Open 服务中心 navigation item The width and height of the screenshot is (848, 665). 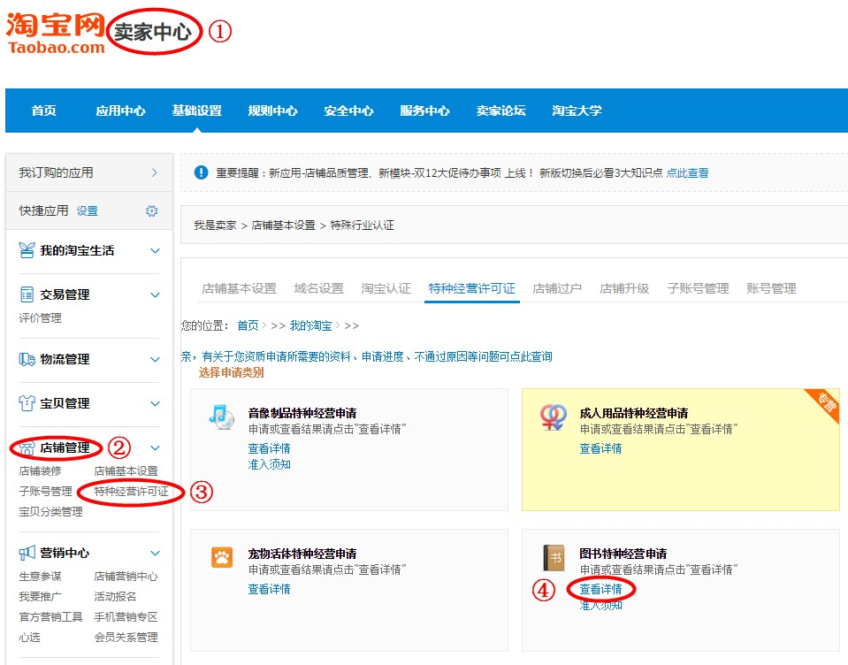425,111
